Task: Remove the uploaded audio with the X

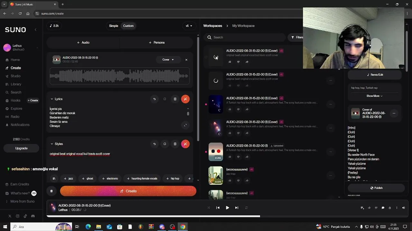Action: pyautogui.click(x=186, y=60)
